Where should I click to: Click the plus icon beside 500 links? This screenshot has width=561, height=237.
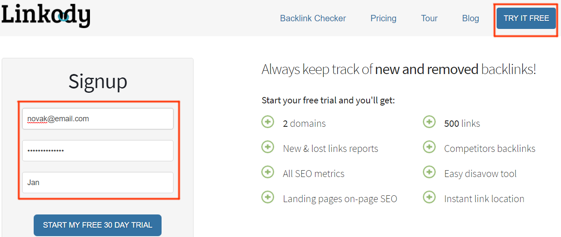coord(429,122)
